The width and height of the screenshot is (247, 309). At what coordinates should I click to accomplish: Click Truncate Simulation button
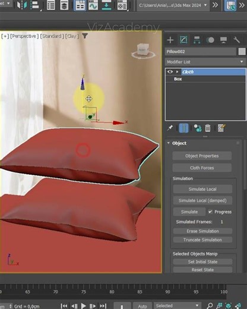click(202, 240)
